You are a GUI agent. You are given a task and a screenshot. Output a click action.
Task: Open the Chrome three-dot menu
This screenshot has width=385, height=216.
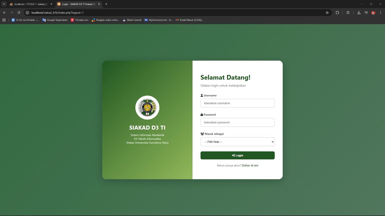(380, 13)
